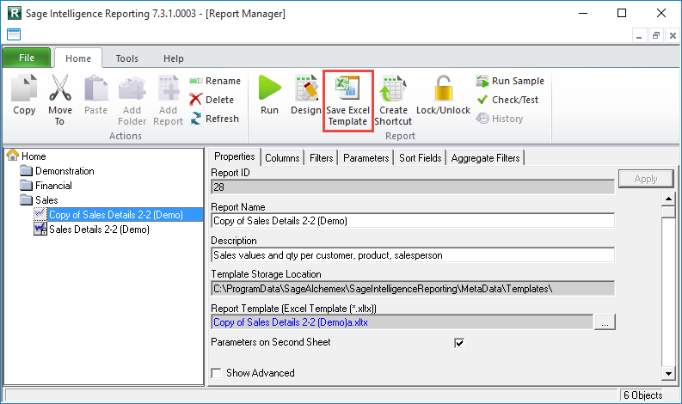Click the Lock/Unlock padlock icon
The image size is (682, 404).
coord(443,88)
